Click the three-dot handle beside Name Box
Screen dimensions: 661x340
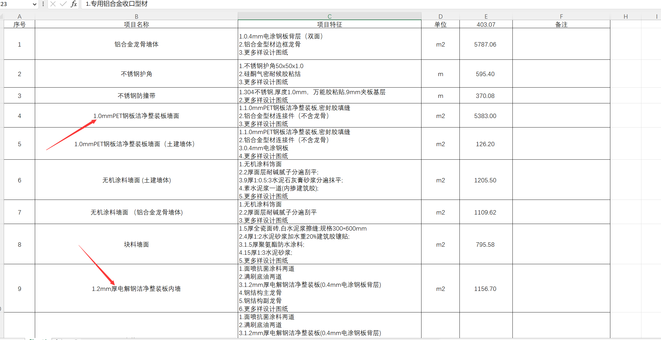point(43,4)
